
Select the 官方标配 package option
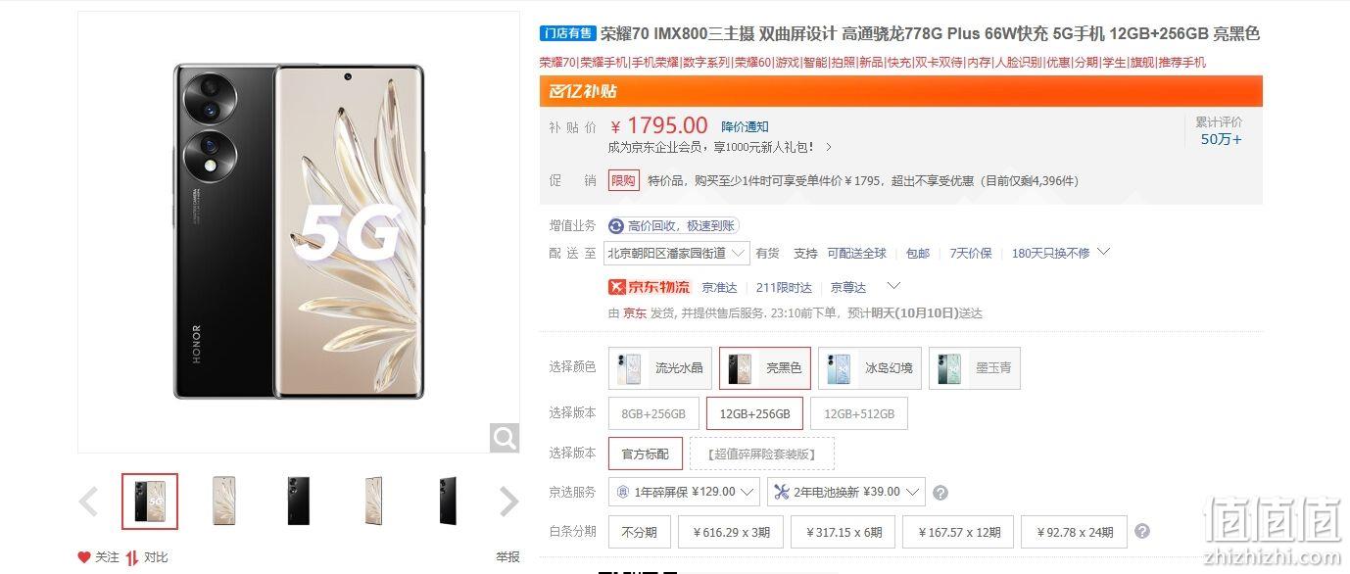coord(645,454)
